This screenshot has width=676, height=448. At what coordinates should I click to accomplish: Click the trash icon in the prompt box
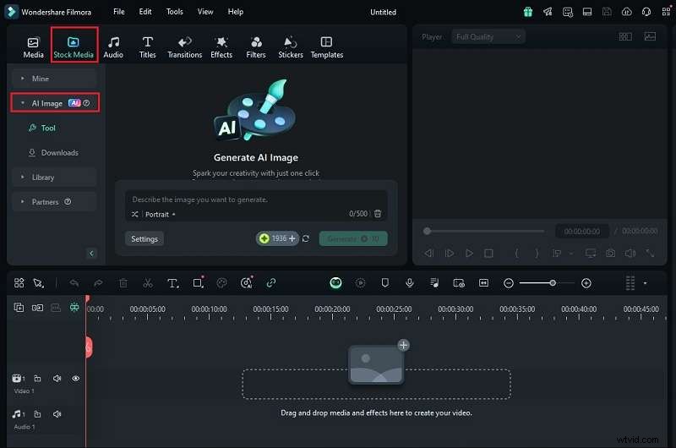[378, 215]
